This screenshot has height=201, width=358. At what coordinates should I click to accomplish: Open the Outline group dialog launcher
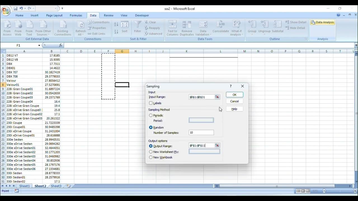point(306,39)
